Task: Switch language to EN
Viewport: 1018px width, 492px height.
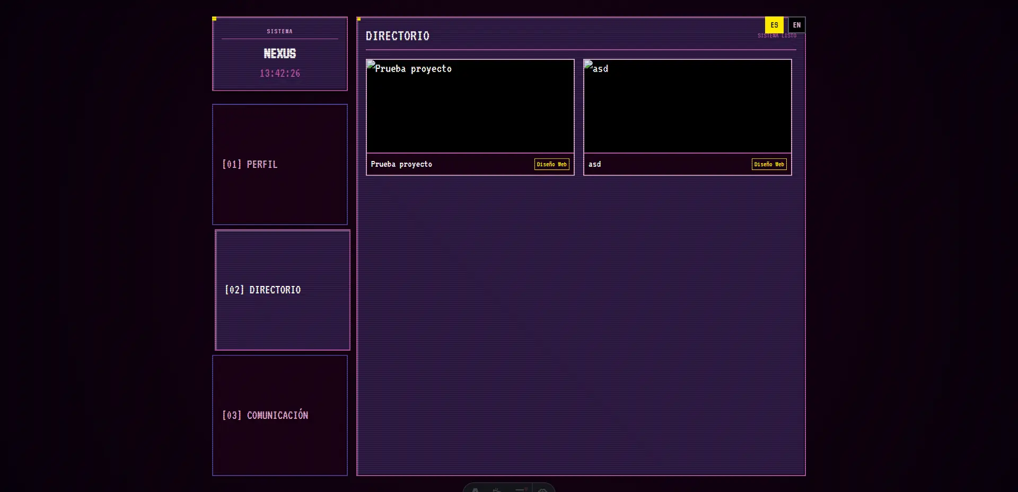Action: pyautogui.click(x=796, y=25)
